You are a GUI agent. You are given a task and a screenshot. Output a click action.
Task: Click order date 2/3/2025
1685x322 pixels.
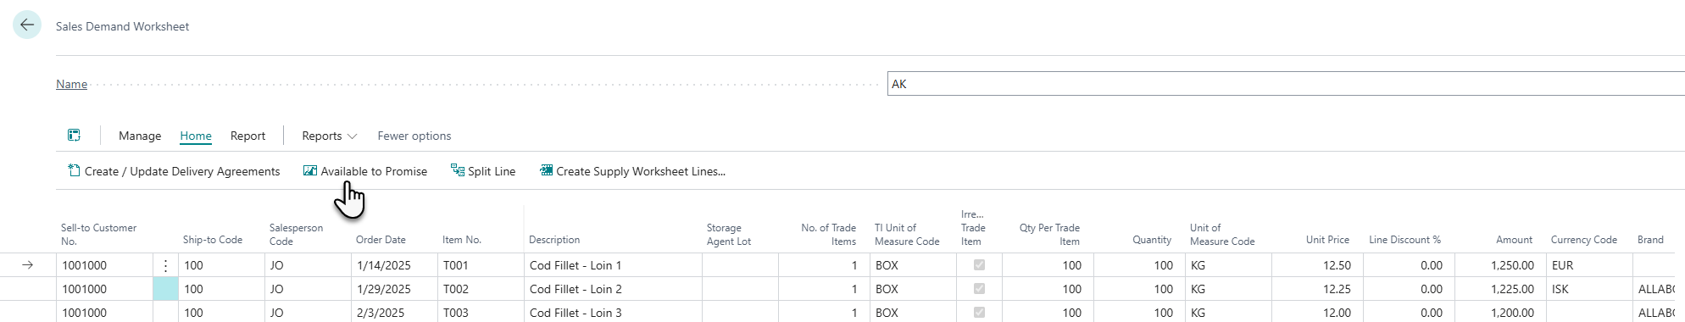coord(394,313)
